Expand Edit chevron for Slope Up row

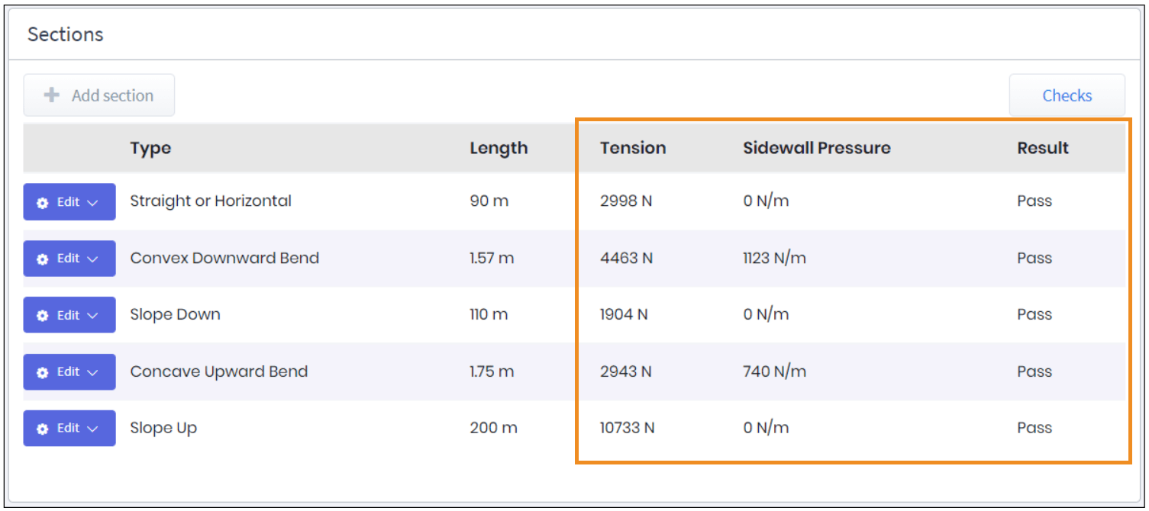pos(92,429)
